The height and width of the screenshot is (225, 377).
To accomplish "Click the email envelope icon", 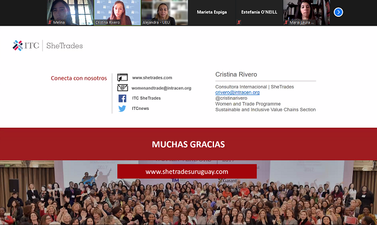I will pyautogui.click(x=123, y=88).
